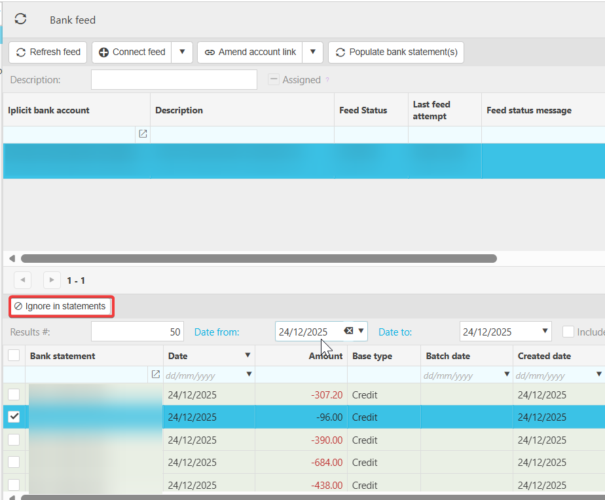Open the Created date filter dropdown

point(599,374)
